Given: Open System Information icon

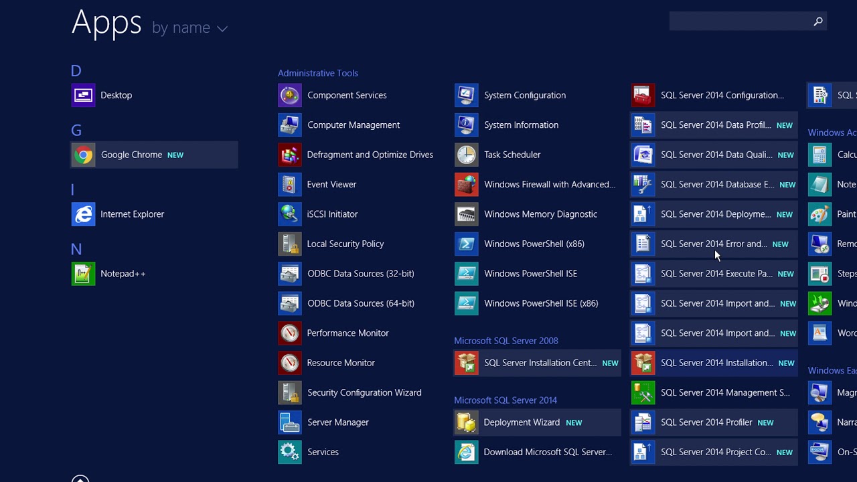Looking at the screenshot, I should tap(467, 125).
